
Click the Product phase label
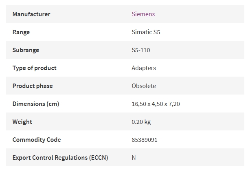(33, 86)
